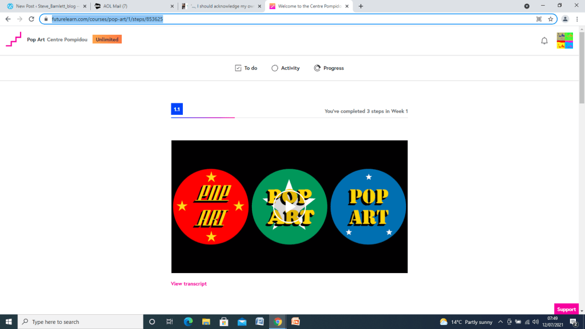This screenshot has width=585, height=329.
Task: Open the user avatar account menu
Action: coord(564,41)
